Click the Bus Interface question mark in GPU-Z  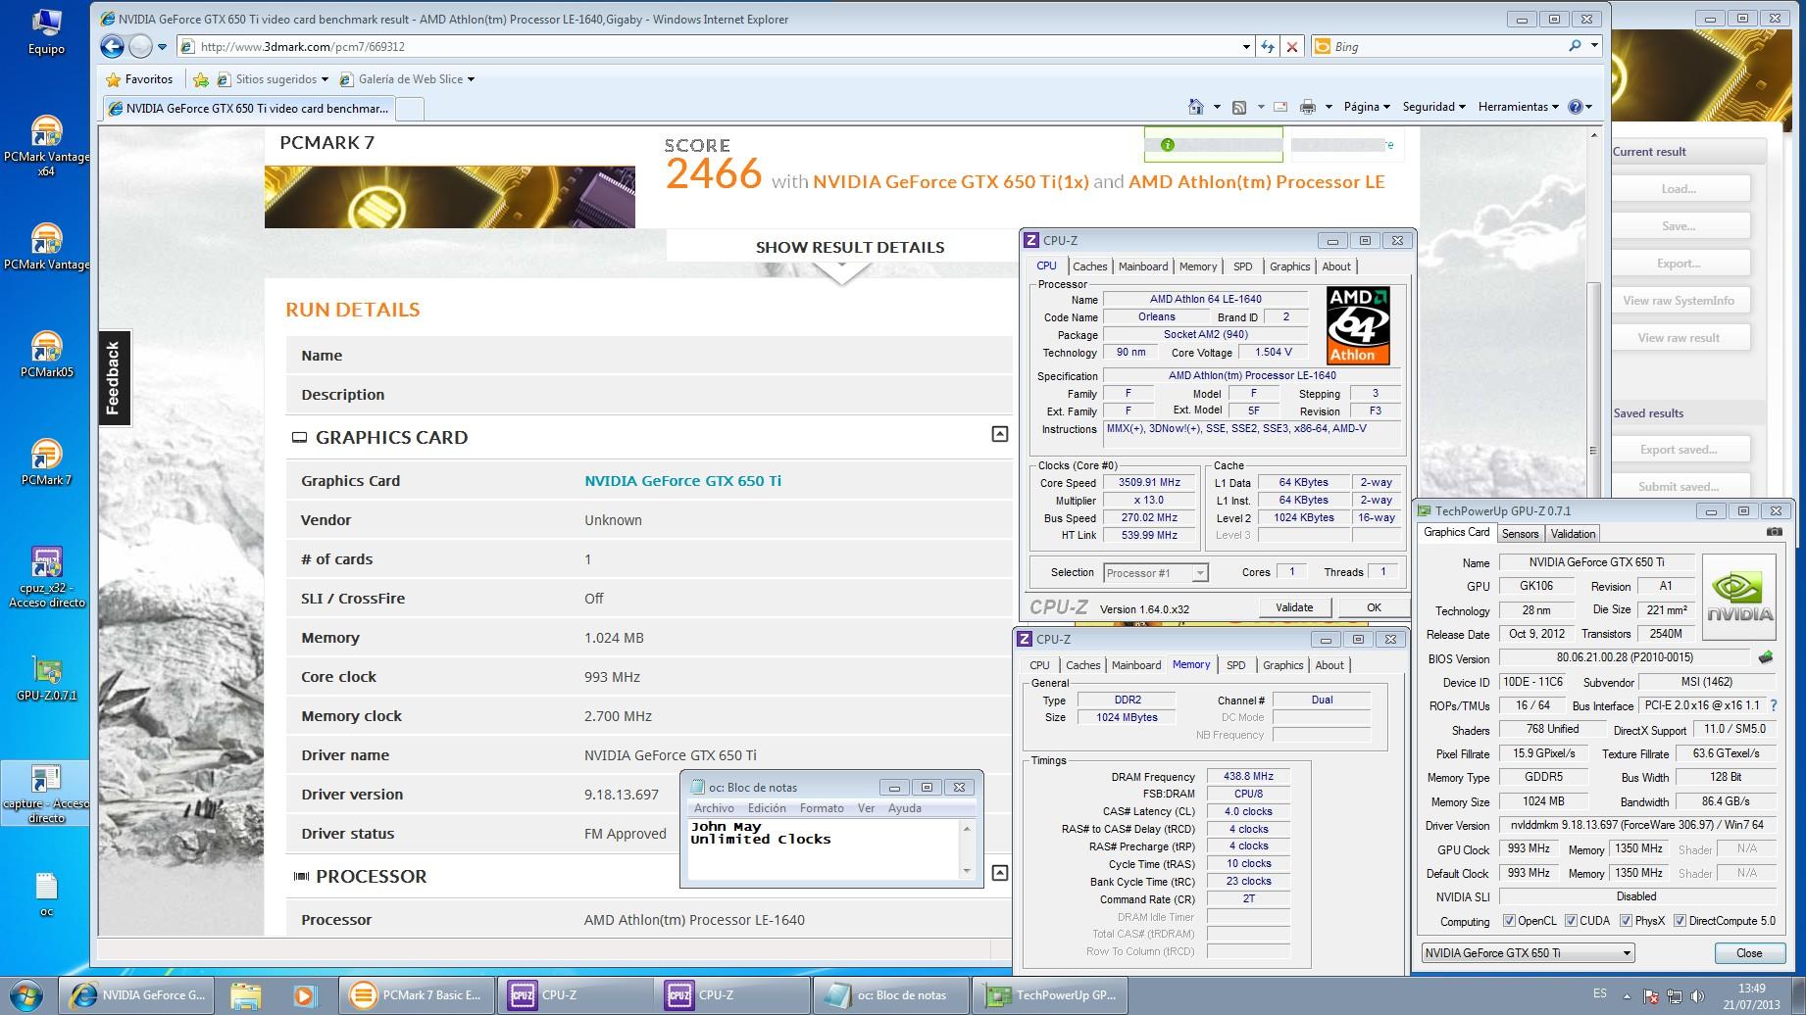[1774, 705]
